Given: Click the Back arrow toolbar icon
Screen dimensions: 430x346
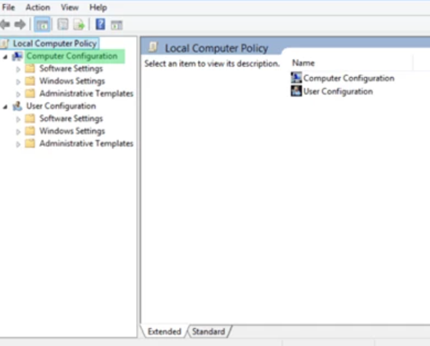Looking at the screenshot, I should point(5,25).
